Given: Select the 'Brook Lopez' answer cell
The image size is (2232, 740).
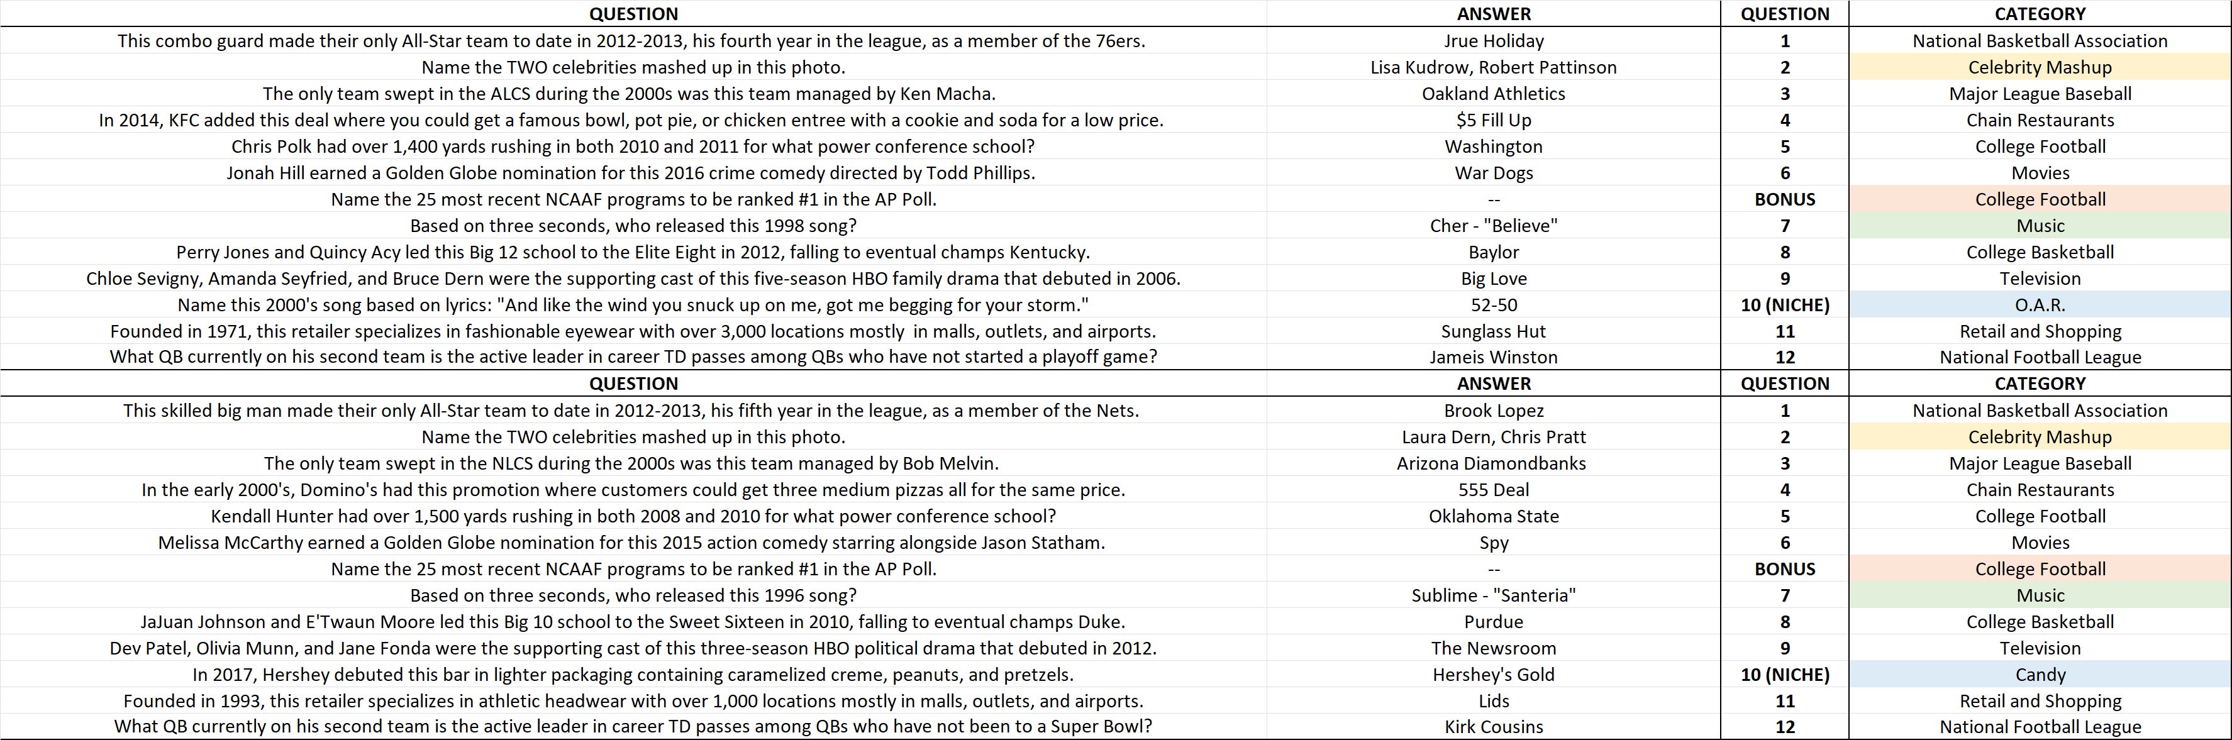Looking at the screenshot, I should (x=1493, y=411).
